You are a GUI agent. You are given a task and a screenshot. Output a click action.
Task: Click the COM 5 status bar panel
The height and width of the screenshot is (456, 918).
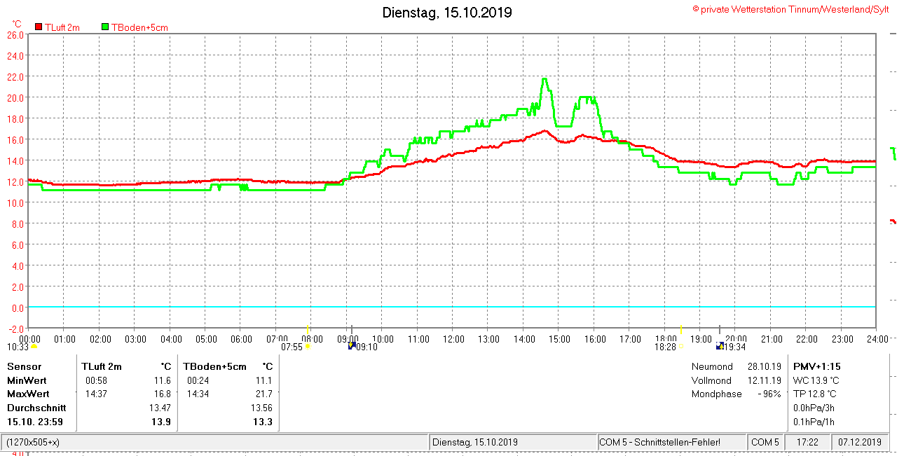point(765,443)
